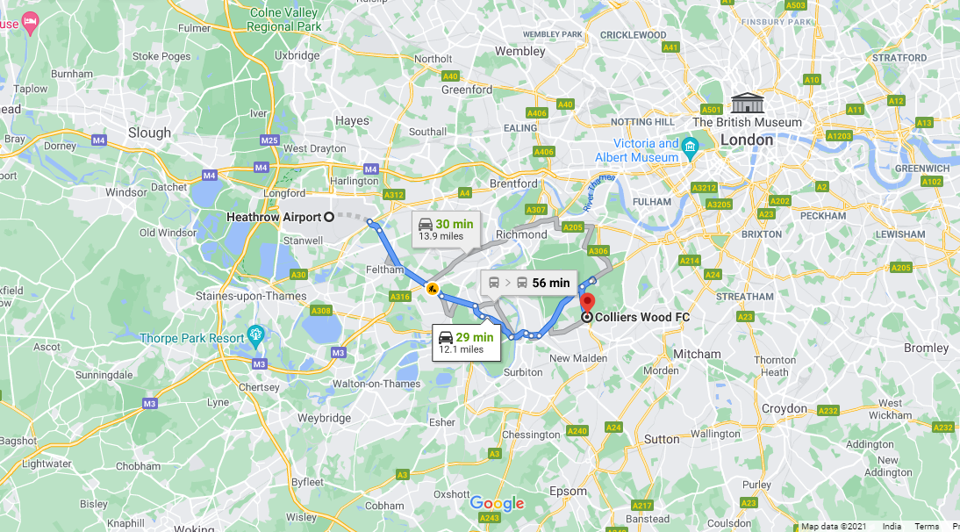Screen dimensions: 960x532
Task: Click the Victoria and Albert Museum pin
Action: (x=690, y=147)
